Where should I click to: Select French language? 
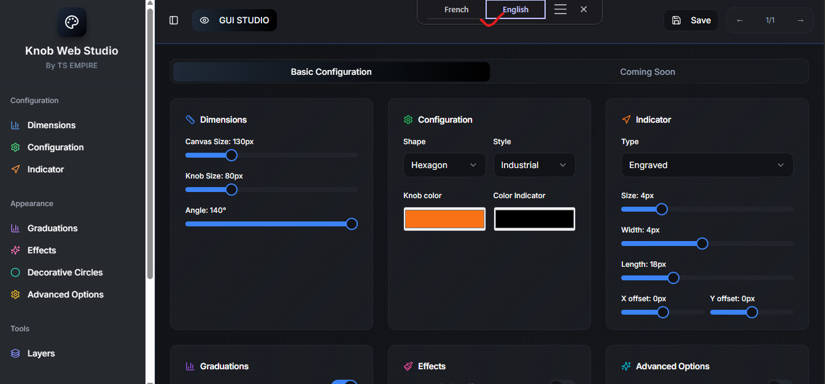(x=456, y=9)
